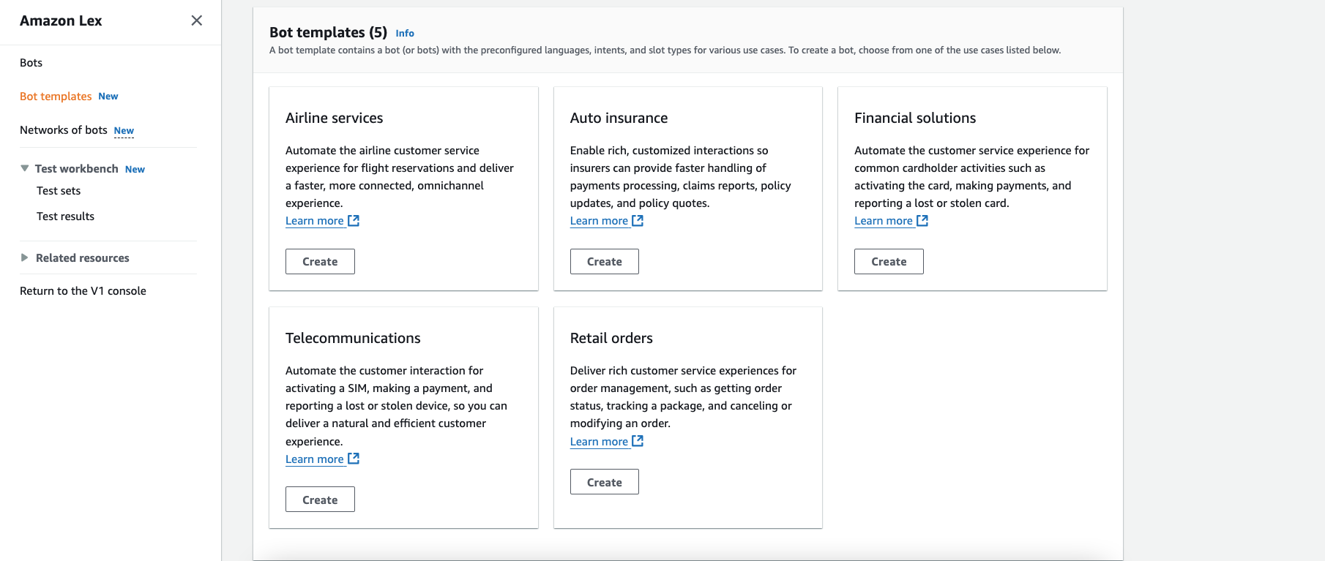1325x561 pixels.
Task: Follow Learn more link for Financial solutions
Action: (884, 221)
